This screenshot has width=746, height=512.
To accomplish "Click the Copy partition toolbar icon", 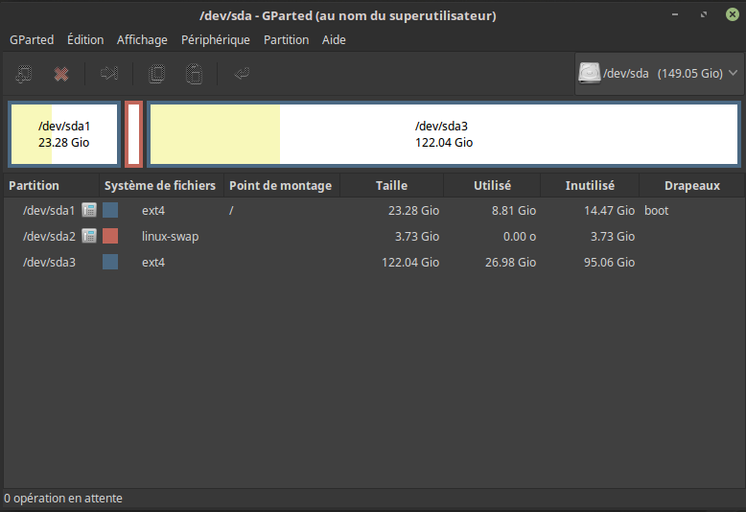I will tap(157, 74).
